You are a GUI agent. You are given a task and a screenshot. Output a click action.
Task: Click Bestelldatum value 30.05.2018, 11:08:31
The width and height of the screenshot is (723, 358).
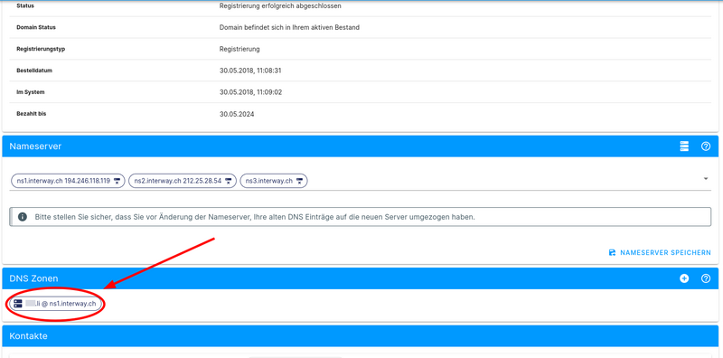tap(250, 71)
